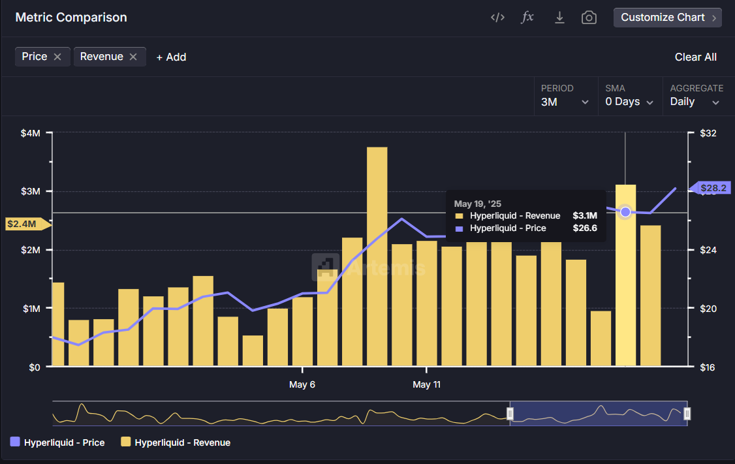
Task: Open Customize Chart panel
Action: pos(668,18)
